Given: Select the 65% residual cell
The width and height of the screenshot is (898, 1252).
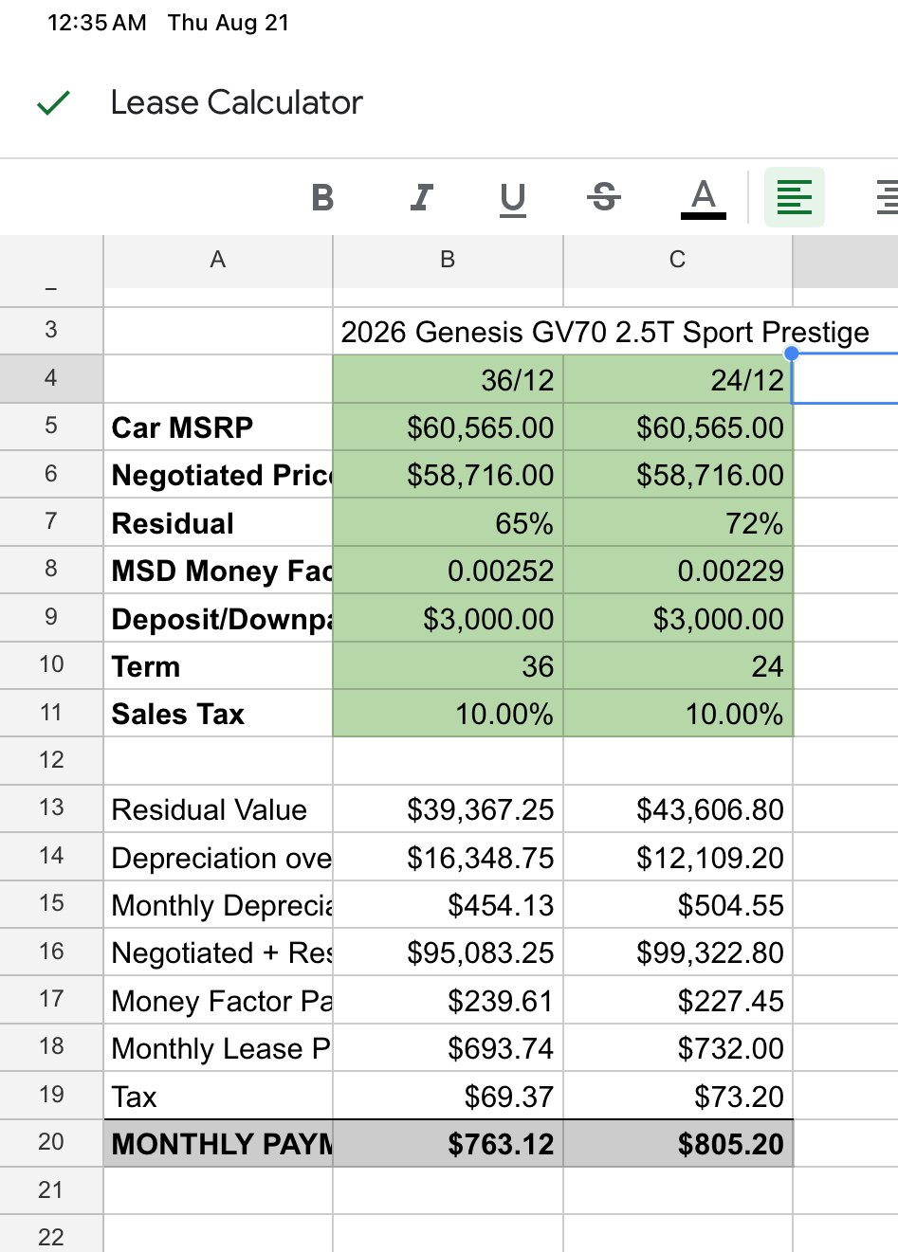Looking at the screenshot, I should pos(449,522).
